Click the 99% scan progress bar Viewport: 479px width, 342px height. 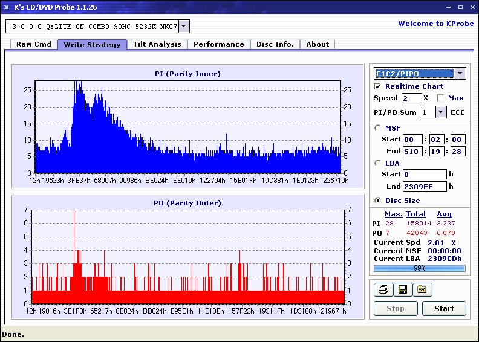(x=419, y=268)
